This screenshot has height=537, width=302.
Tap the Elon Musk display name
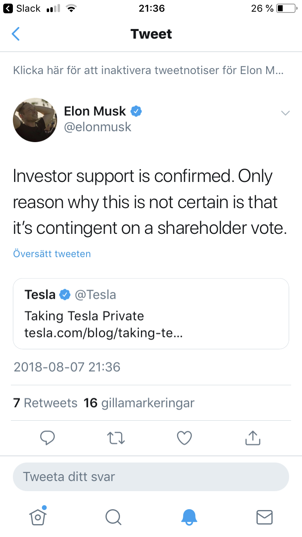[x=95, y=111]
